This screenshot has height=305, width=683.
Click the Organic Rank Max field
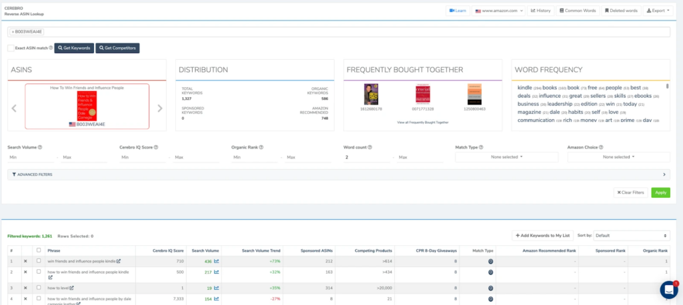coord(307,157)
